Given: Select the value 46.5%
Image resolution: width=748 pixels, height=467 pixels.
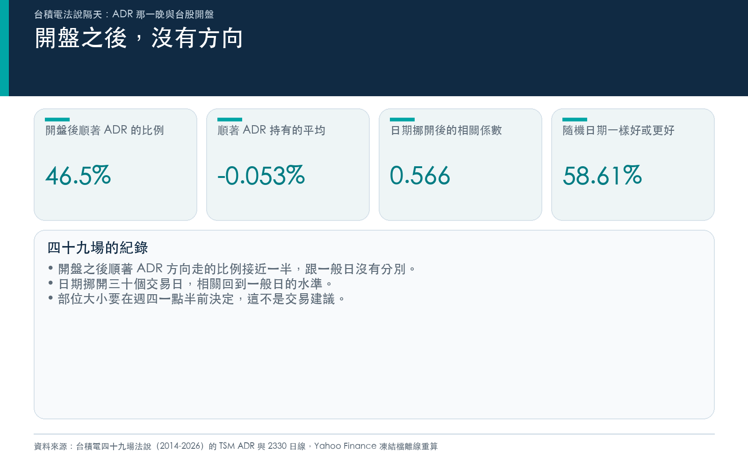Looking at the screenshot, I should [78, 176].
